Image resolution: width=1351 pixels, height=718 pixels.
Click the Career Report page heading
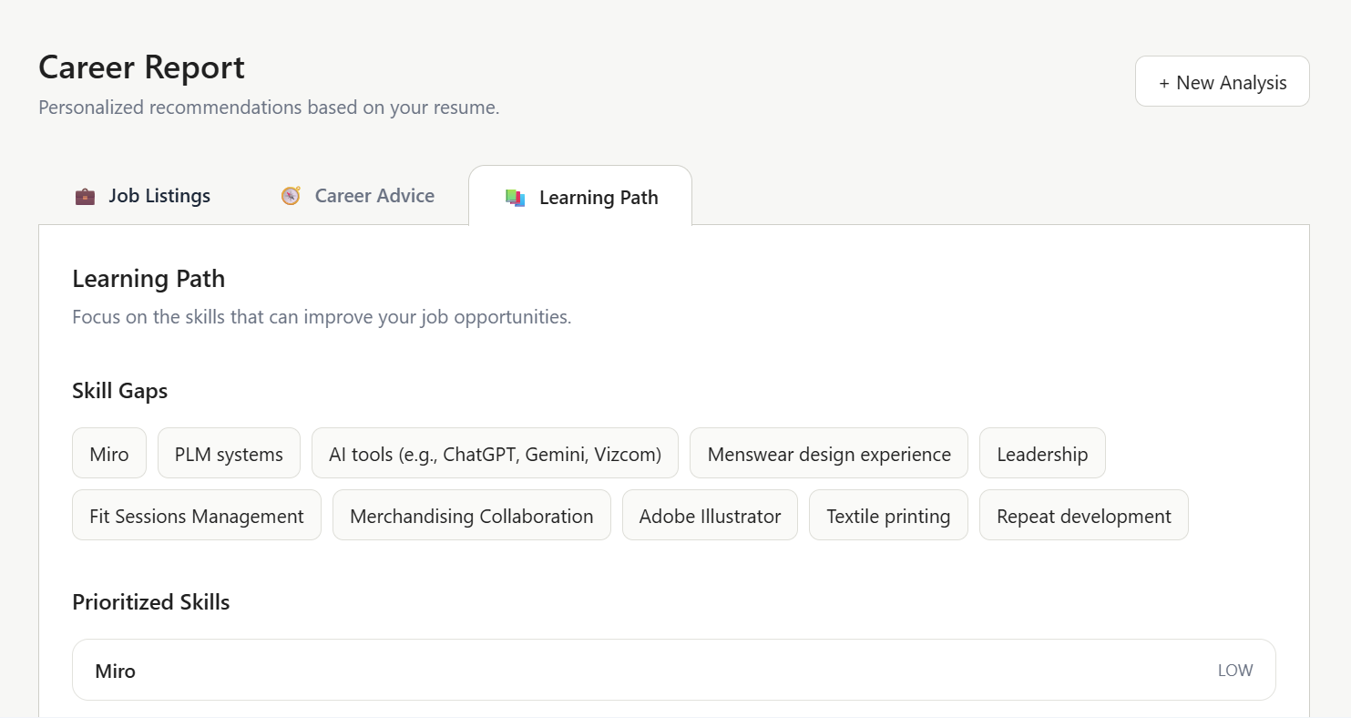coord(141,67)
